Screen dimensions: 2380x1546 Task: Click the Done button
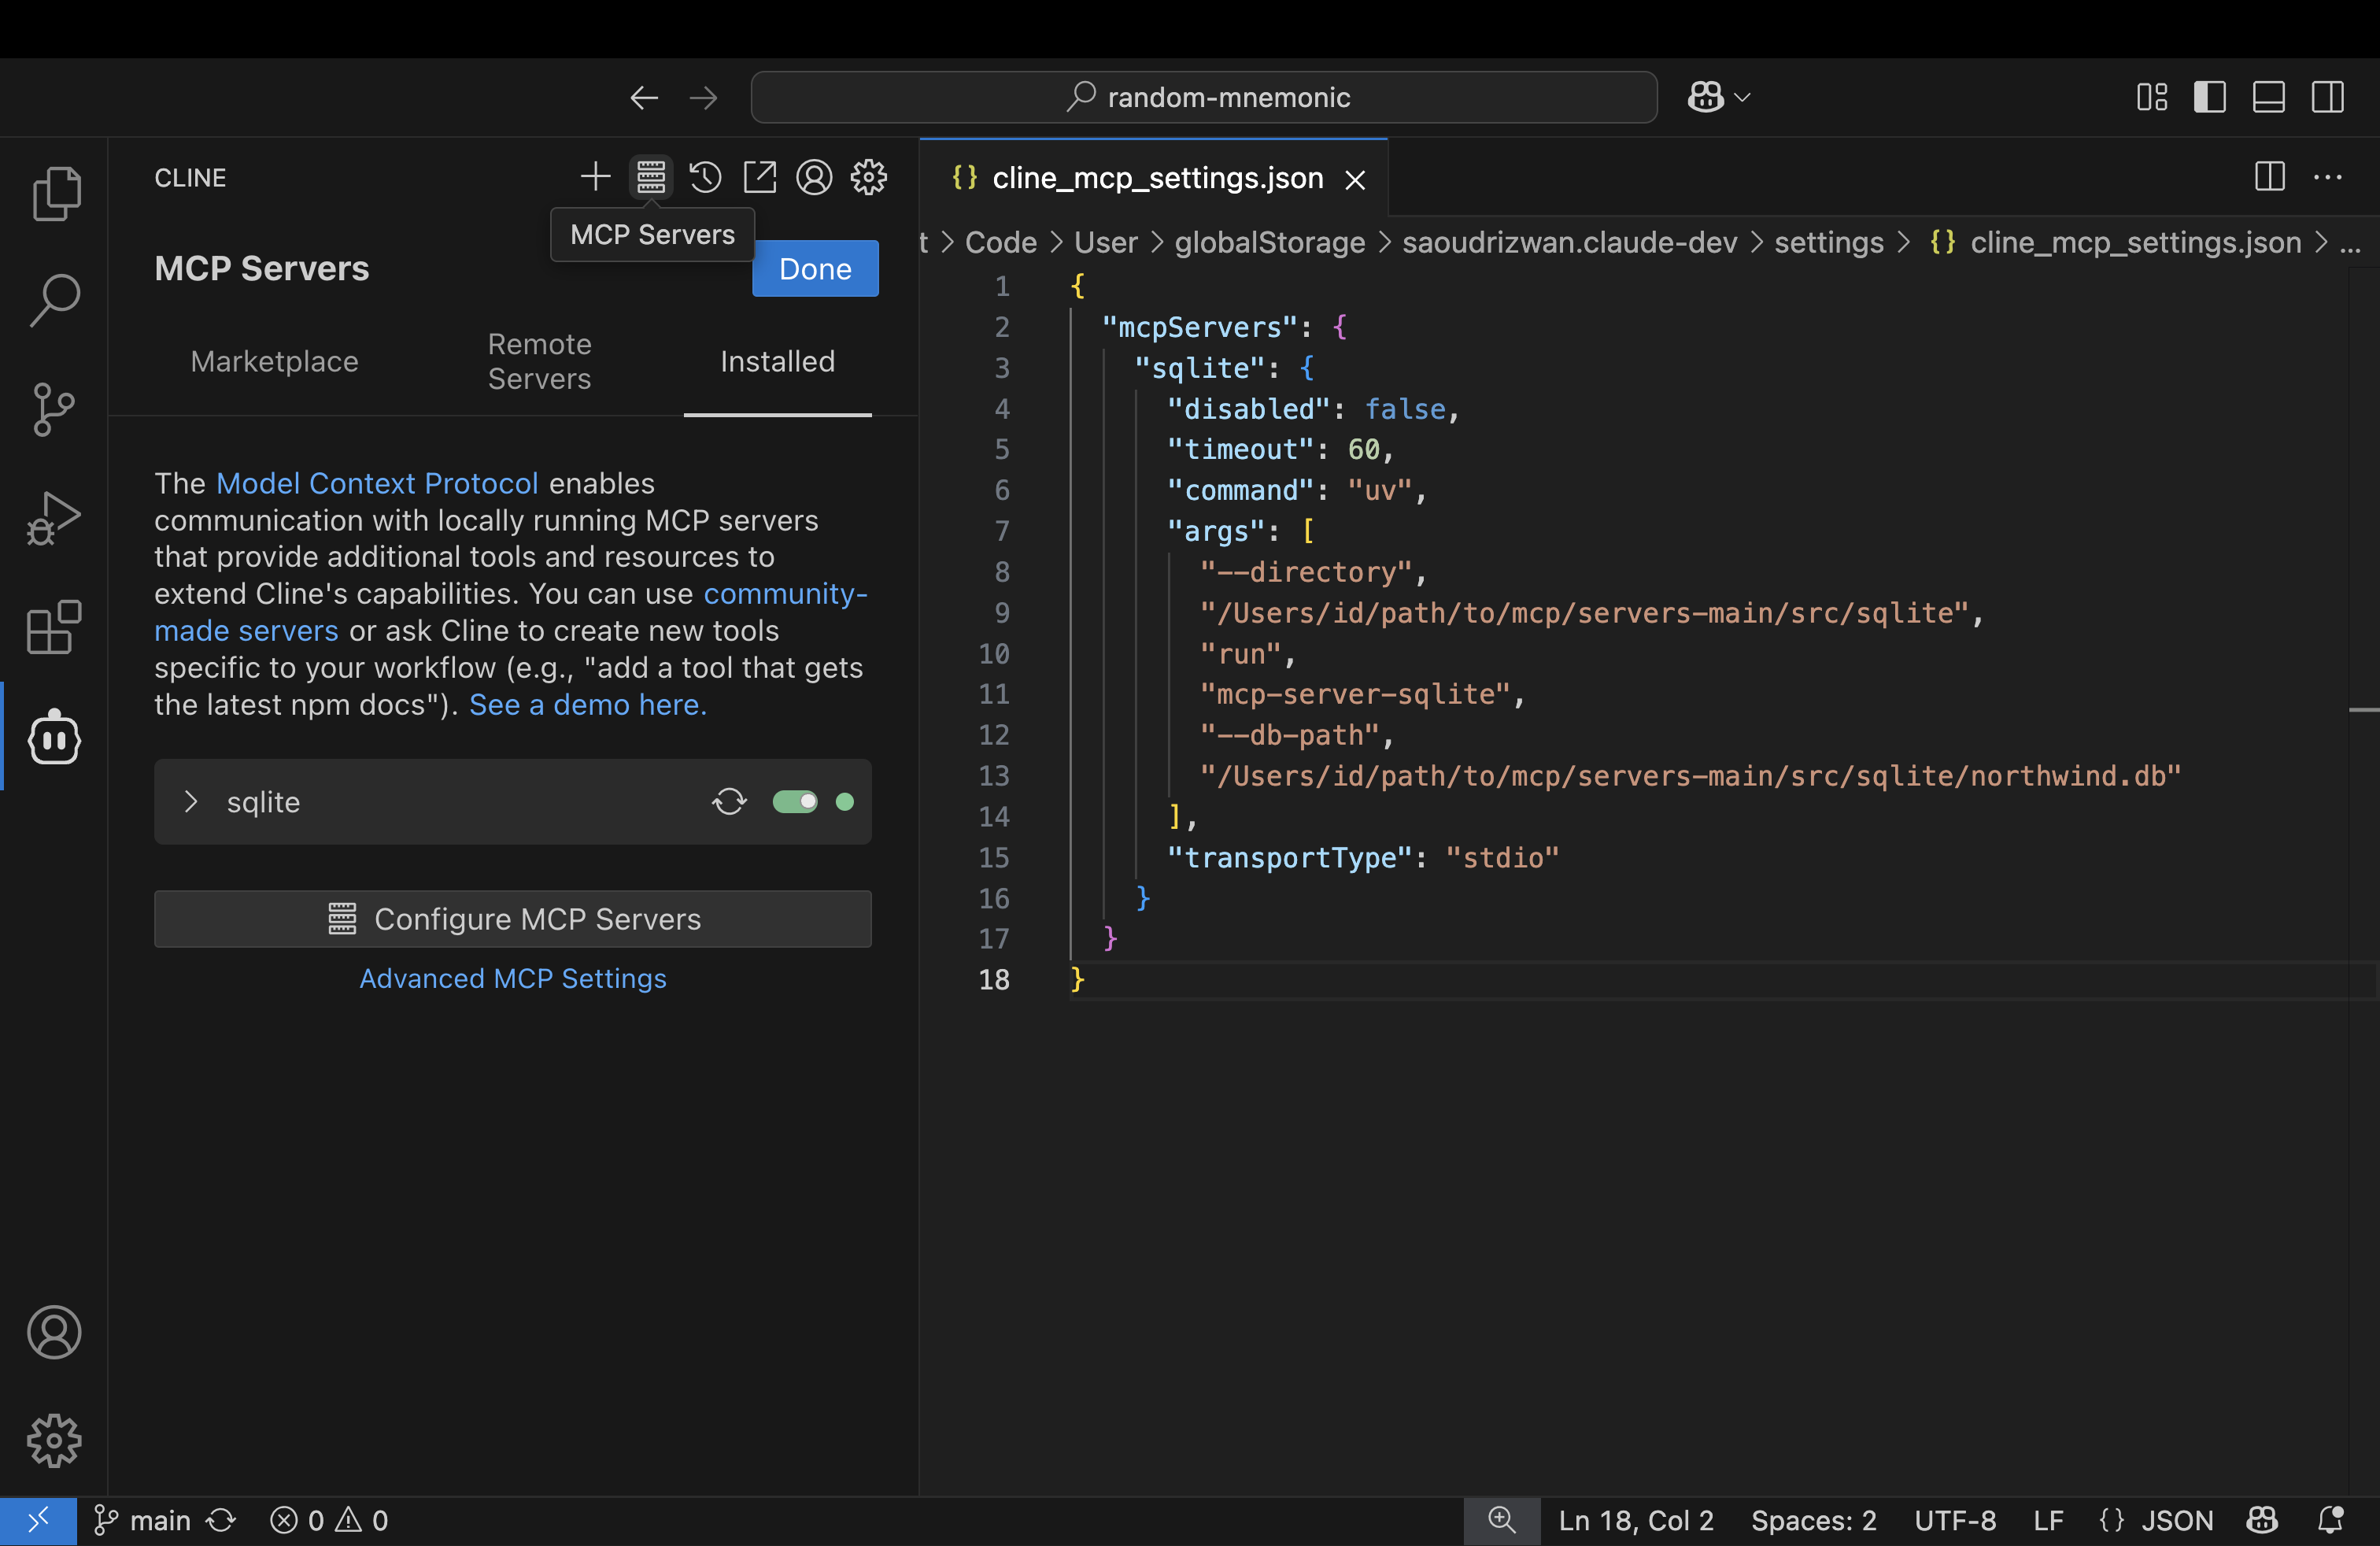[x=815, y=268]
